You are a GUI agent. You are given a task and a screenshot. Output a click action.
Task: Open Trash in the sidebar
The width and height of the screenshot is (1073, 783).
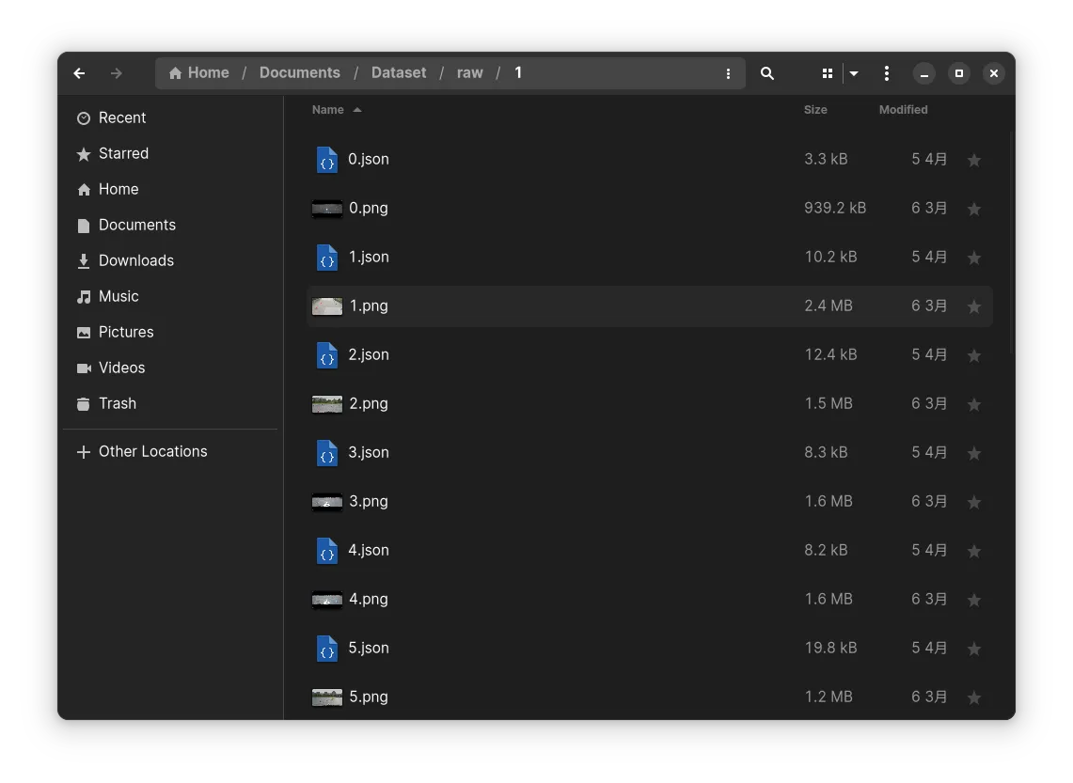[118, 403]
